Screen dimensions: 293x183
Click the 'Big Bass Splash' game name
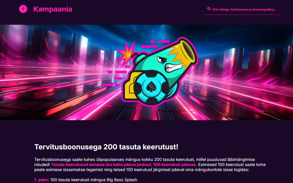(x=122, y=180)
